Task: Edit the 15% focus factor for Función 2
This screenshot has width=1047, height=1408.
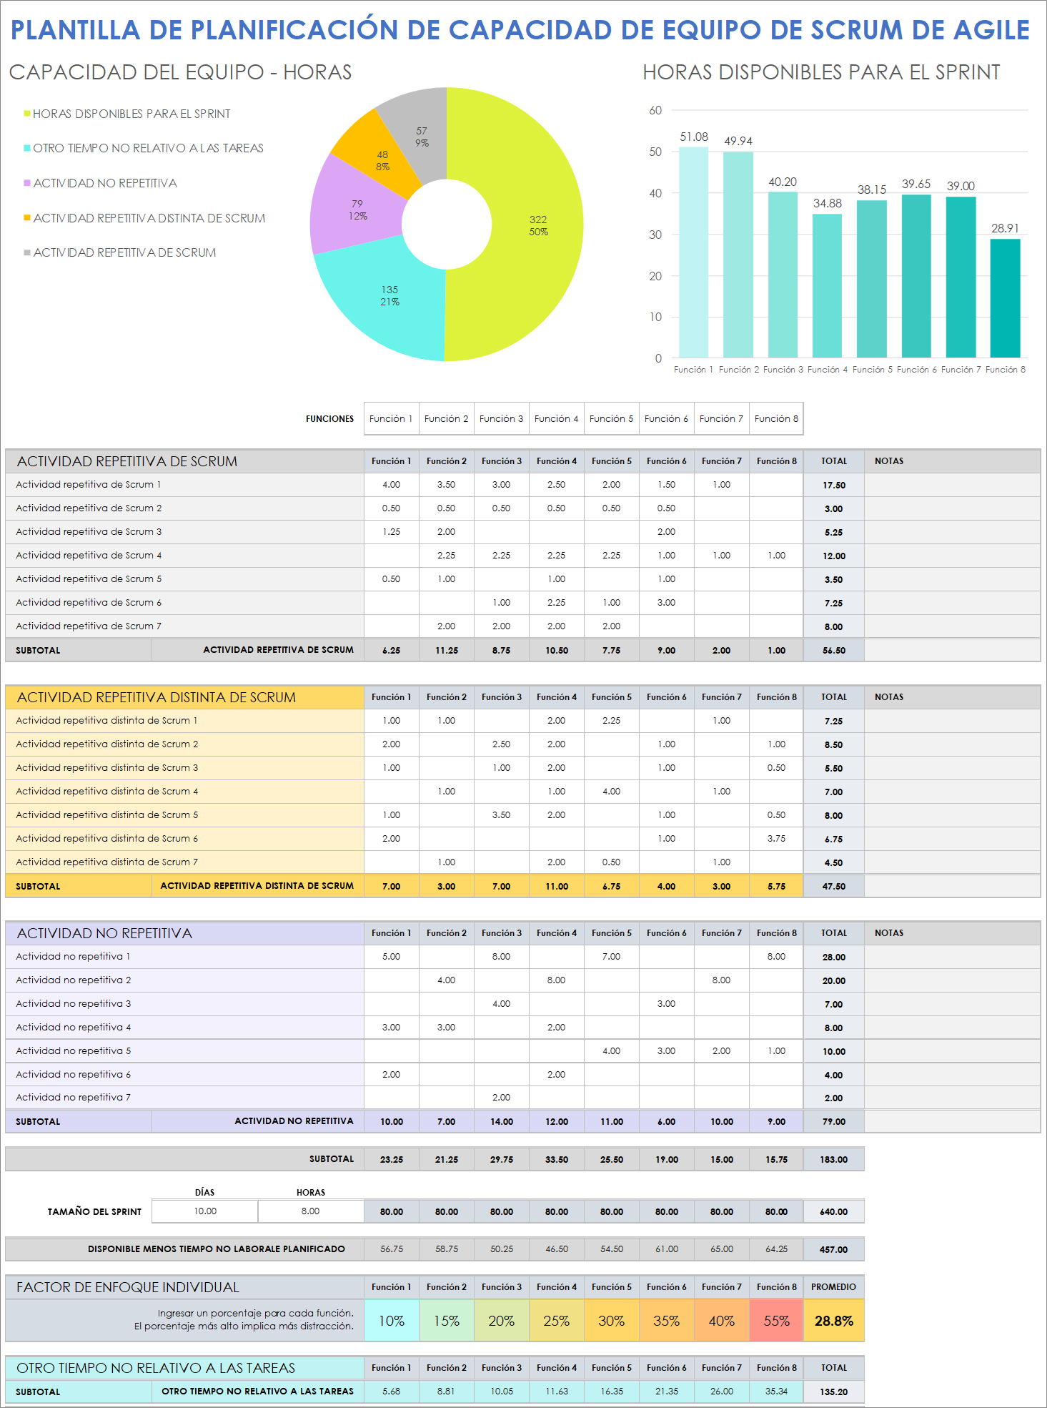Action: tap(446, 1321)
